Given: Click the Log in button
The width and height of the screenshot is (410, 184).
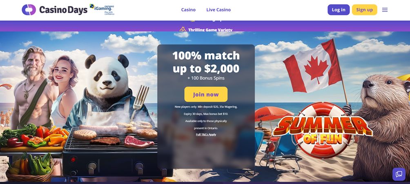Looking at the screenshot, I should (x=339, y=10).
